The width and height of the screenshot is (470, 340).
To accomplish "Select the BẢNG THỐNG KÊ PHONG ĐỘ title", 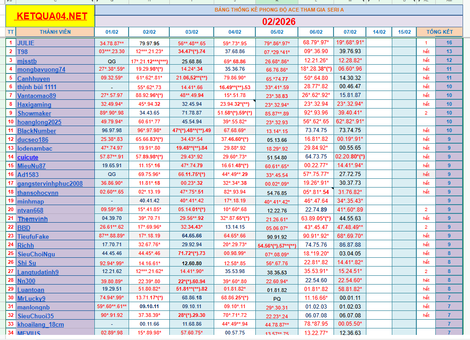I will point(279,10).
